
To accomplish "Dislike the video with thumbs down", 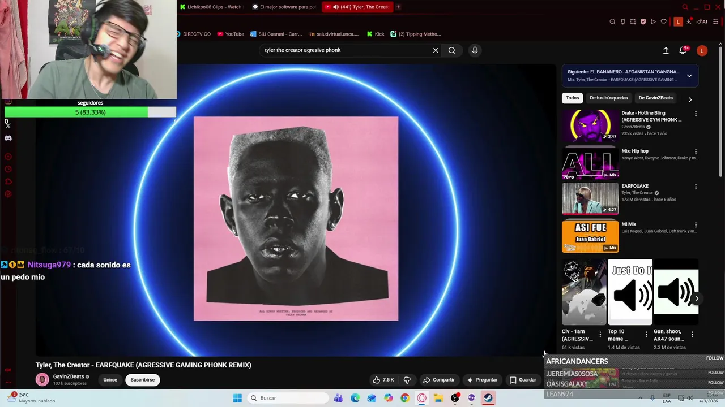I will point(407,380).
